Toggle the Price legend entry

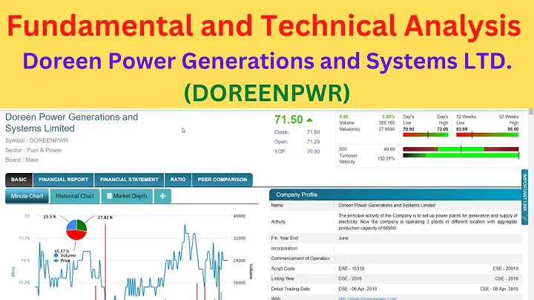click(x=62, y=261)
